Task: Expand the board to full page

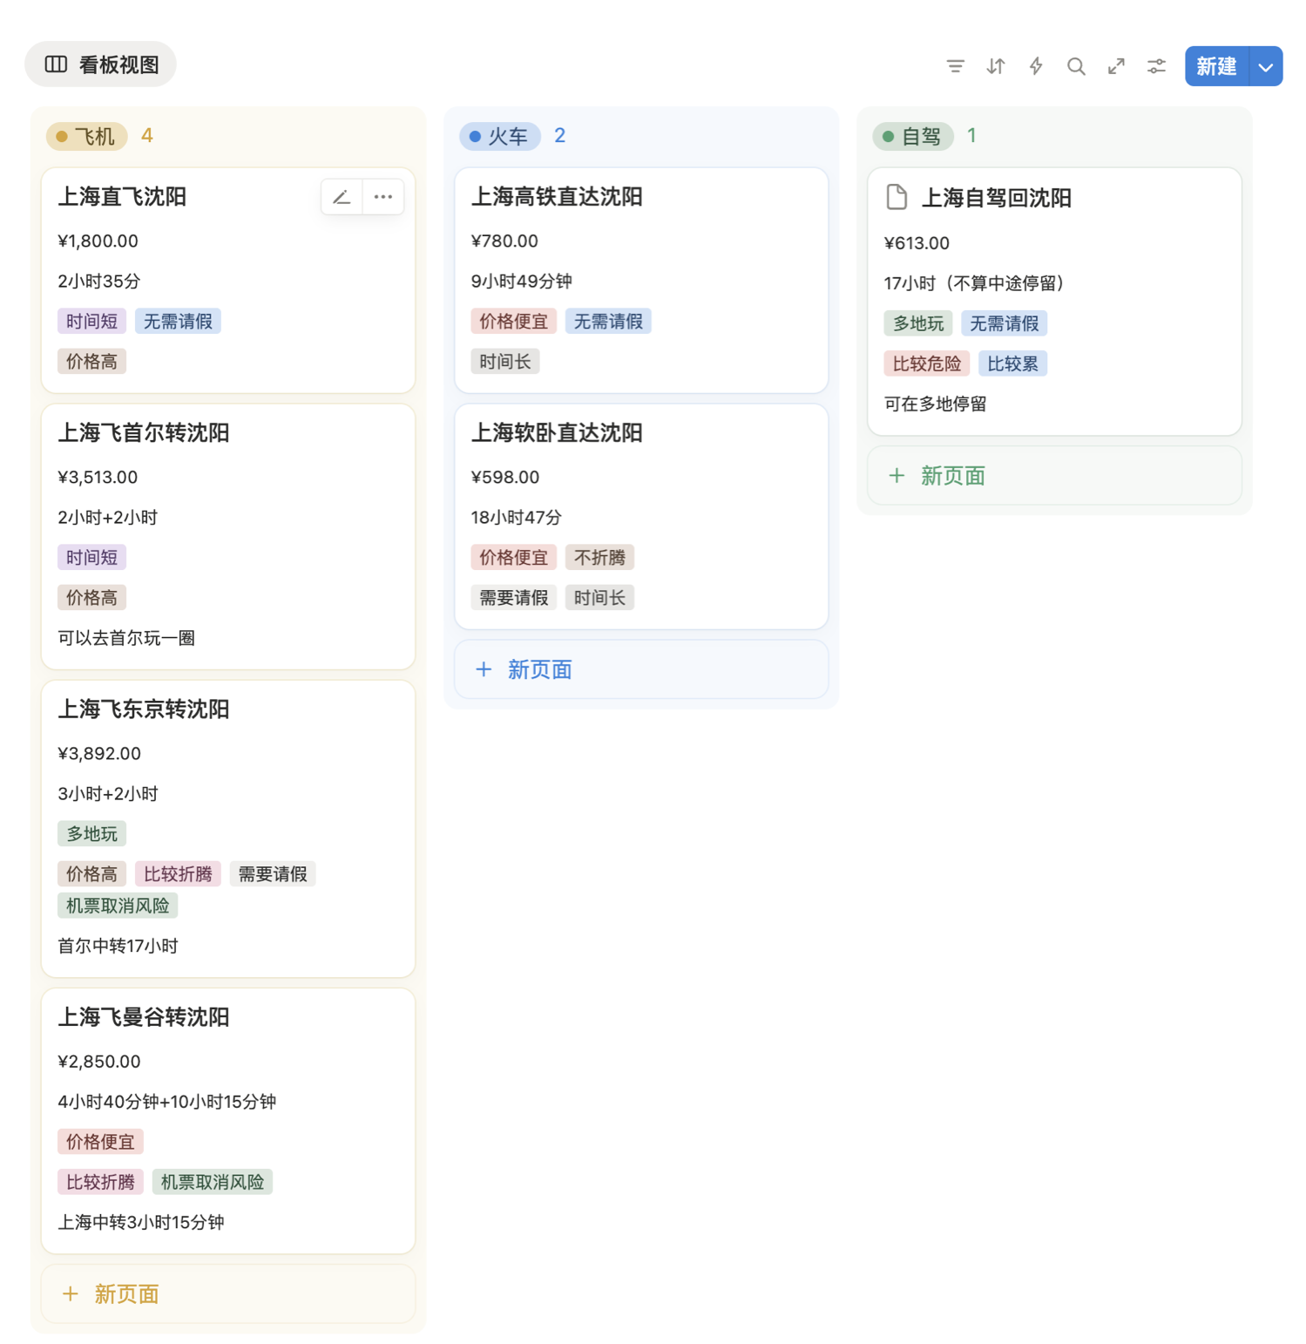Action: pos(1116,66)
